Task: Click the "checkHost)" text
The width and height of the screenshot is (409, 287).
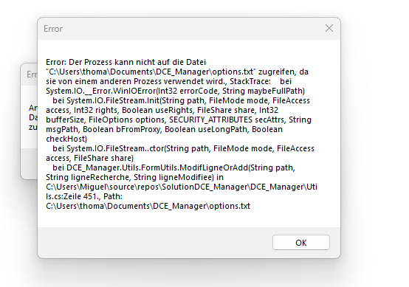Action: [66, 139]
